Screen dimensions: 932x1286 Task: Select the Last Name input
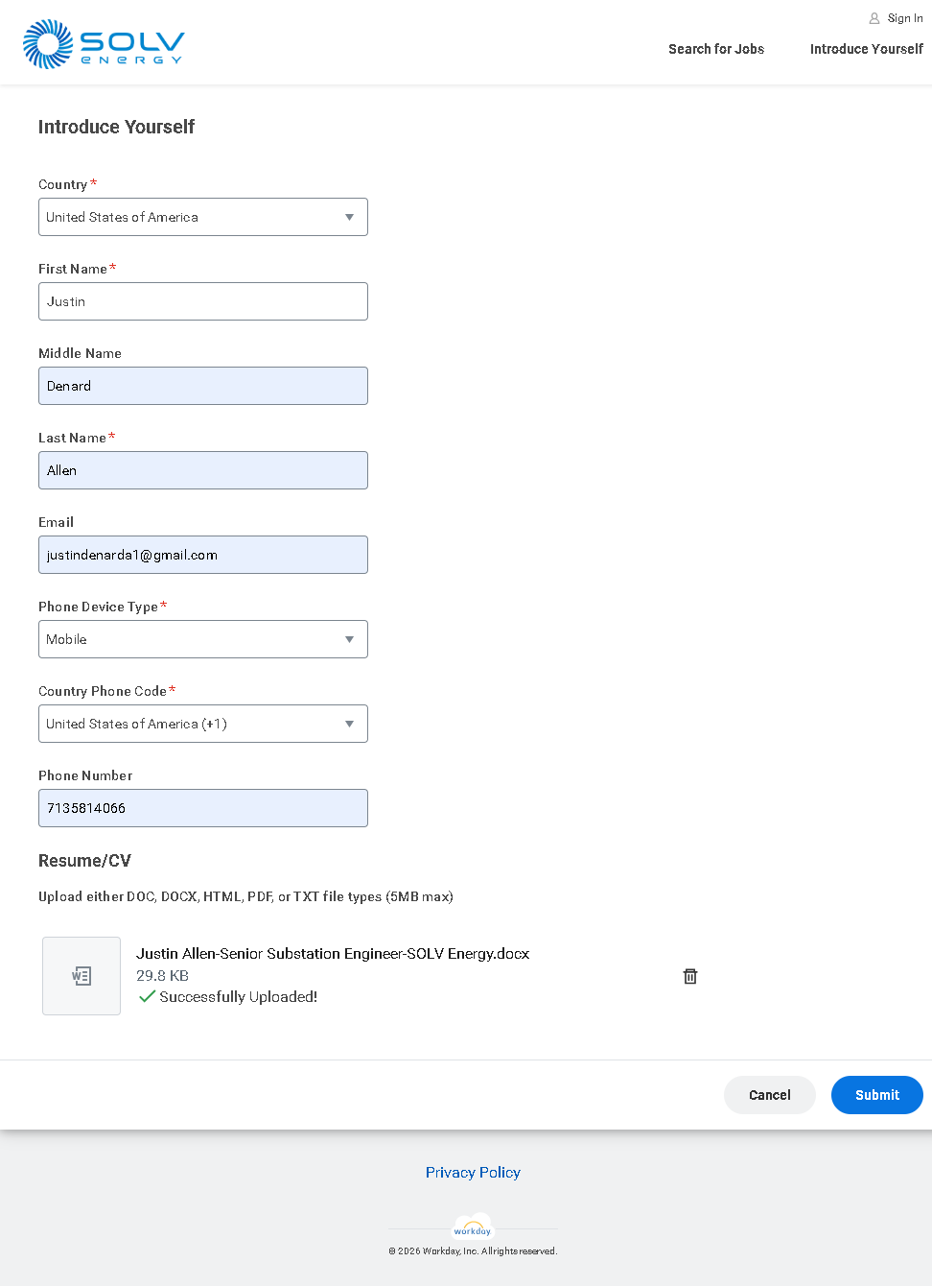[x=203, y=470]
